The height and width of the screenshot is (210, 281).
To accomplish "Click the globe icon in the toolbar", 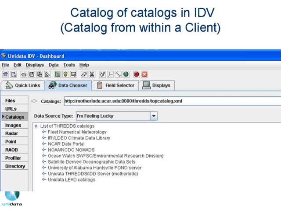I will point(126,74).
